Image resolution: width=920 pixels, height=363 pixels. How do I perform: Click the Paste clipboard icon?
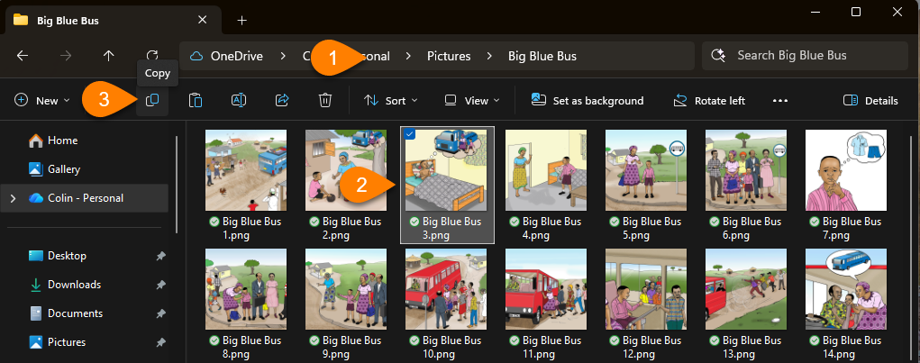click(x=196, y=101)
